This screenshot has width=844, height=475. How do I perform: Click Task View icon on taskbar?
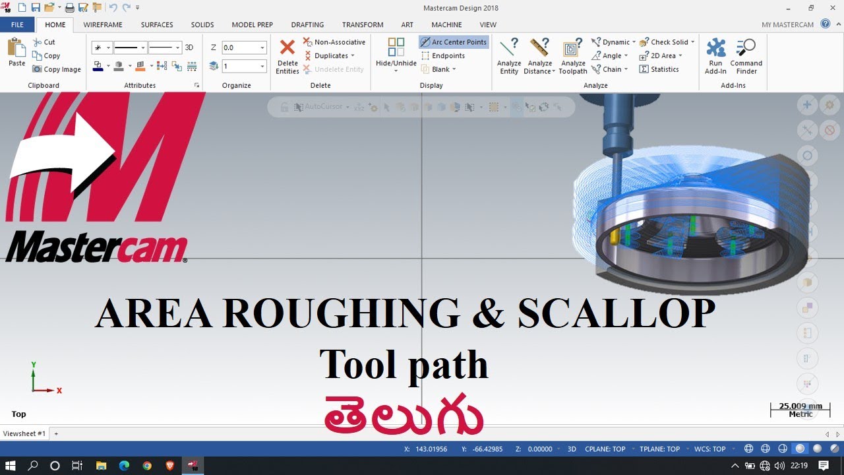tap(77, 466)
